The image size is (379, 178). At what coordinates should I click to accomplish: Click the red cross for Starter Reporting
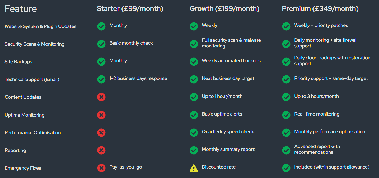click(x=101, y=150)
